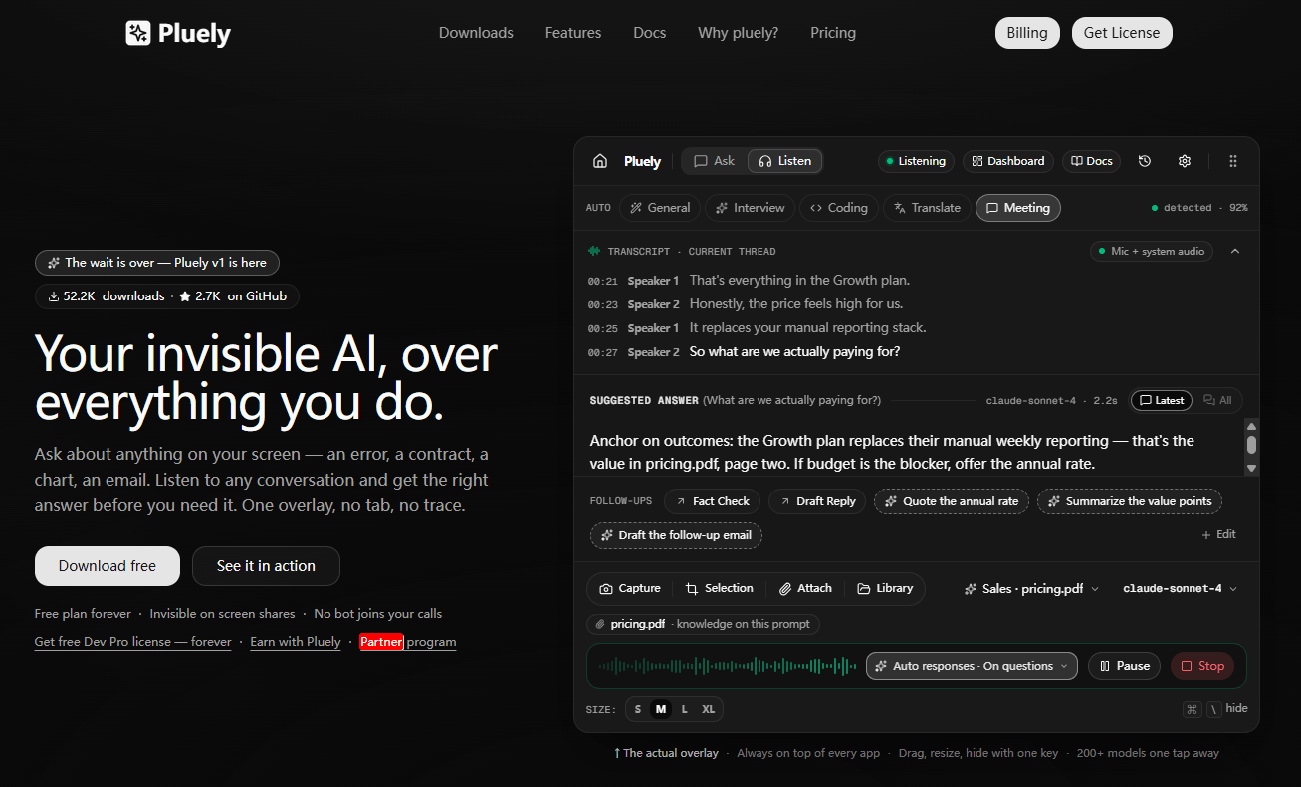The image size is (1301, 787).
Task: Select the General mode tab
Action: 658,208
